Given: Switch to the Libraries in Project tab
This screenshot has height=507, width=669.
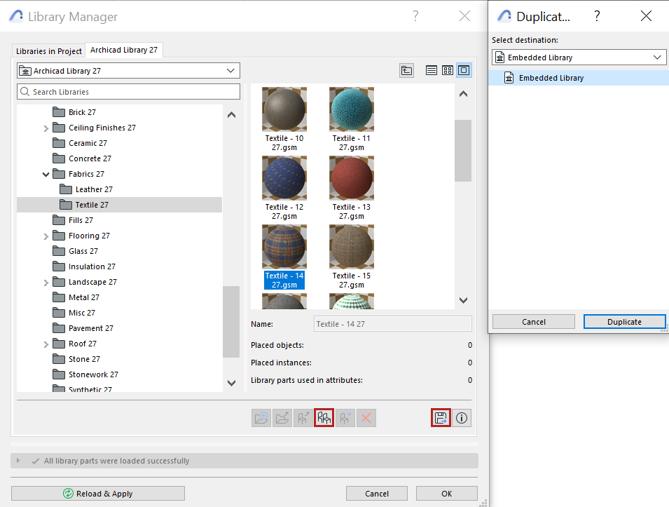Looking at the screenshot, I should 48,50.
